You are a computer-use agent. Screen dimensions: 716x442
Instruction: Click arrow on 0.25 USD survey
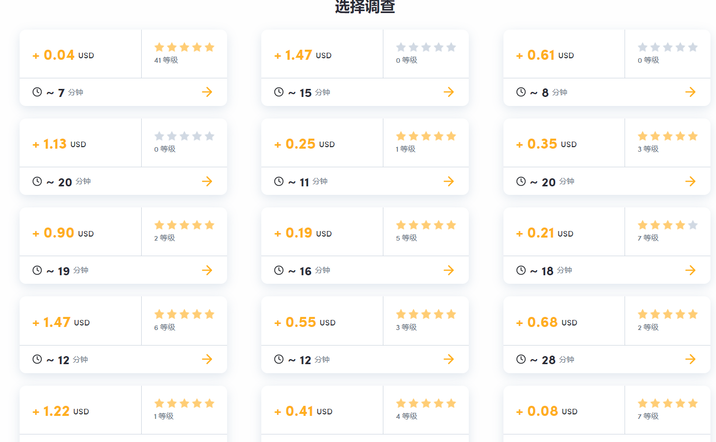click(449, 181)
